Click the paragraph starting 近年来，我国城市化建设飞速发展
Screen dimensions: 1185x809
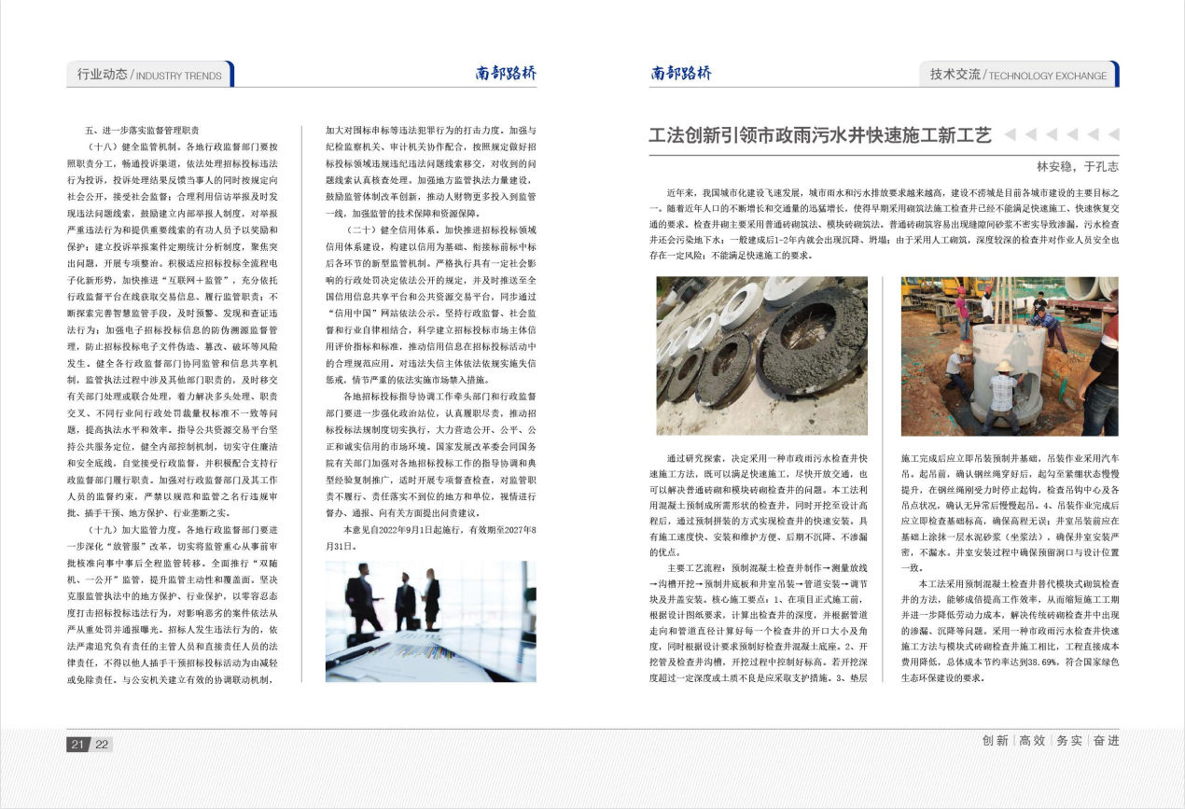884,223
